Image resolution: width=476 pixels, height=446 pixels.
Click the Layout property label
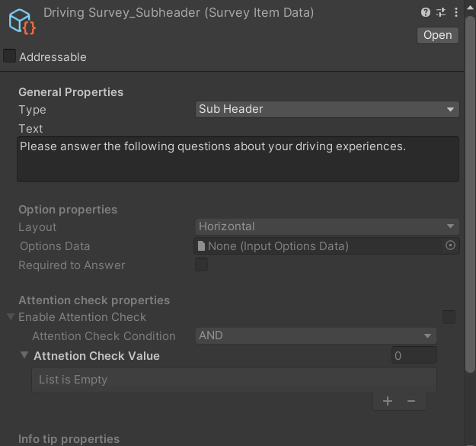pyautogui.click(x=37, y=227)
